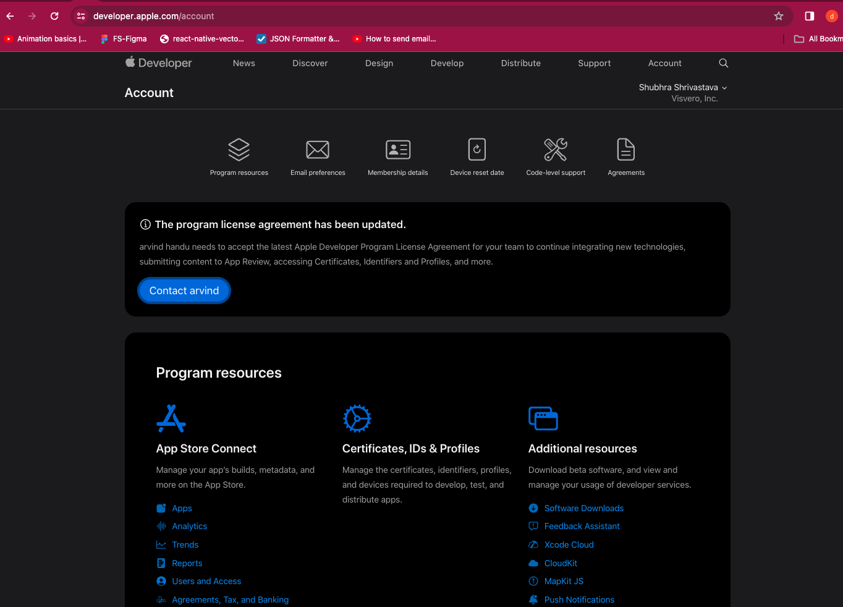Open the Users and Access link
The height and width of the screenshot is (607, 843).
tap(206, 581)
